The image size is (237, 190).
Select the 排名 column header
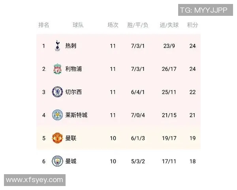pos(44,25)
